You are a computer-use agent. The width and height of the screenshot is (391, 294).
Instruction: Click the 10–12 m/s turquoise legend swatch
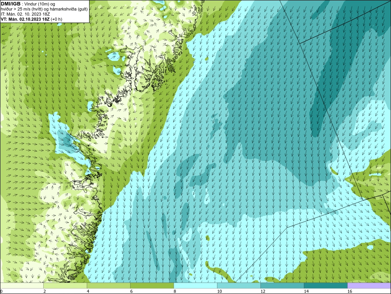point(239,285)
